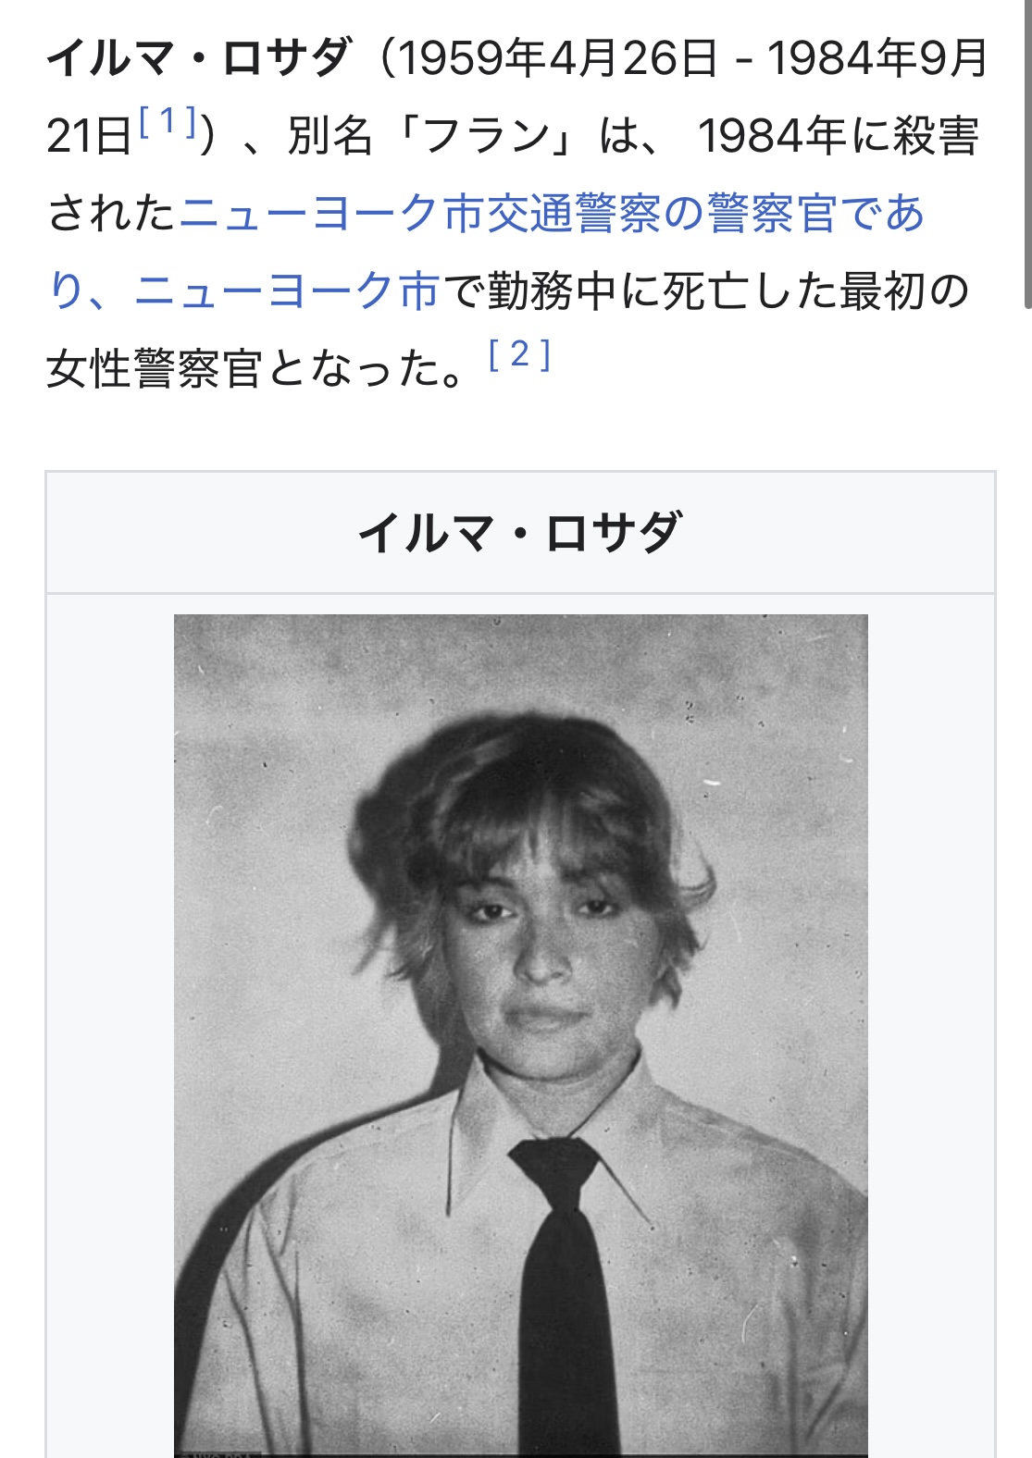
Task: Click the blue り、 link fragment
Action: click(87, 291)
